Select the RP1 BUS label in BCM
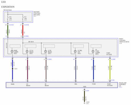131x105 pixels. 31,42
